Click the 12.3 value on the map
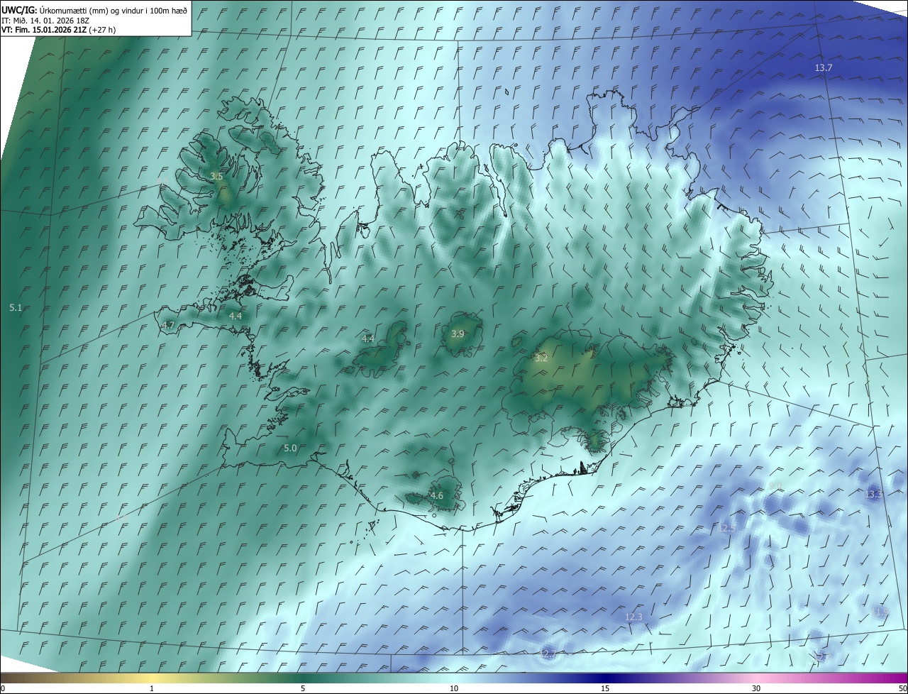 633,617
